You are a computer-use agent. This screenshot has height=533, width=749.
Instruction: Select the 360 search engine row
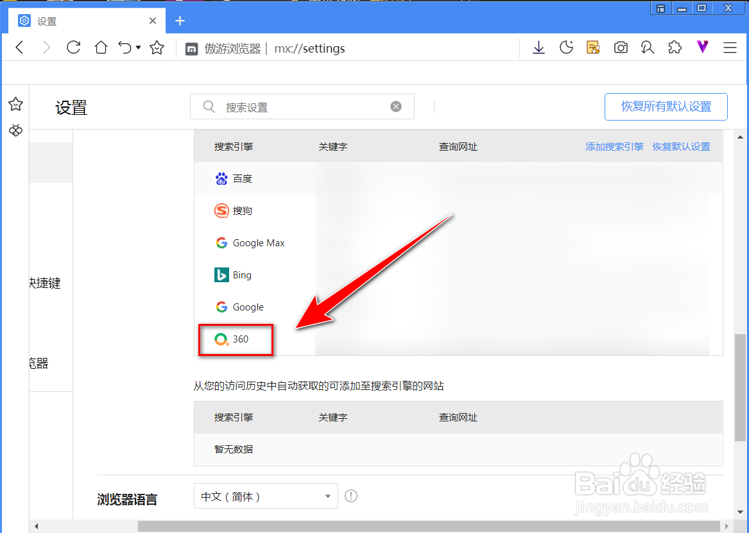[458, 339]
